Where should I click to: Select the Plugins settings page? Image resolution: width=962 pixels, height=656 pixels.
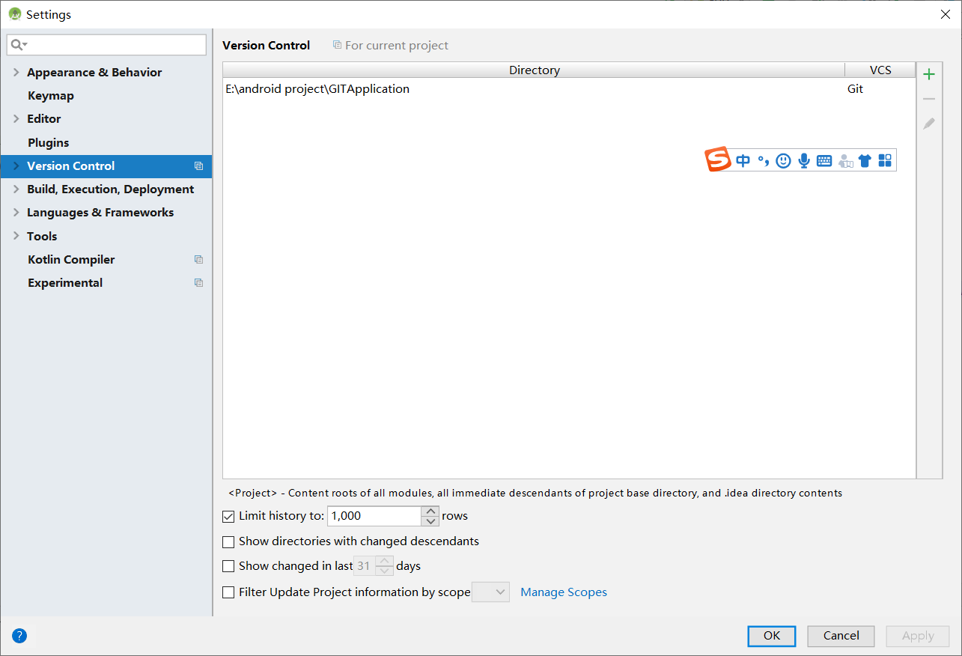[46, 142]
